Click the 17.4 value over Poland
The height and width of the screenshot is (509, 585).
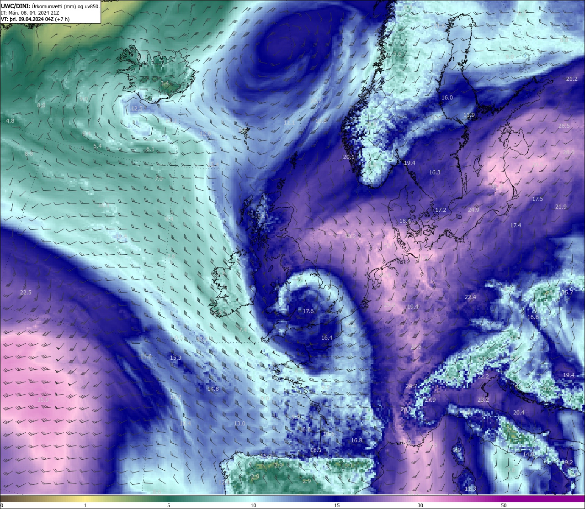pyautogui.click(x=516, y=226)
